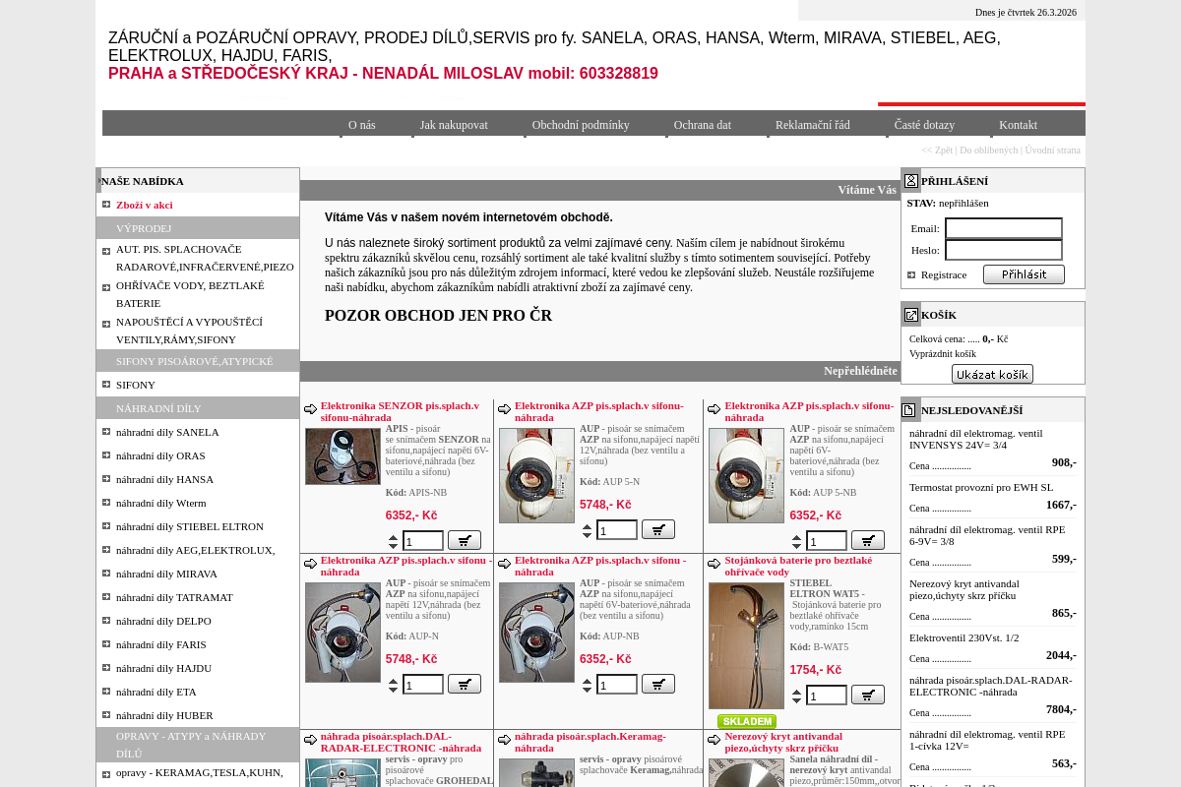
Task: Click quantity stepper arrows for B-WAT5
Action: point(797,696)
